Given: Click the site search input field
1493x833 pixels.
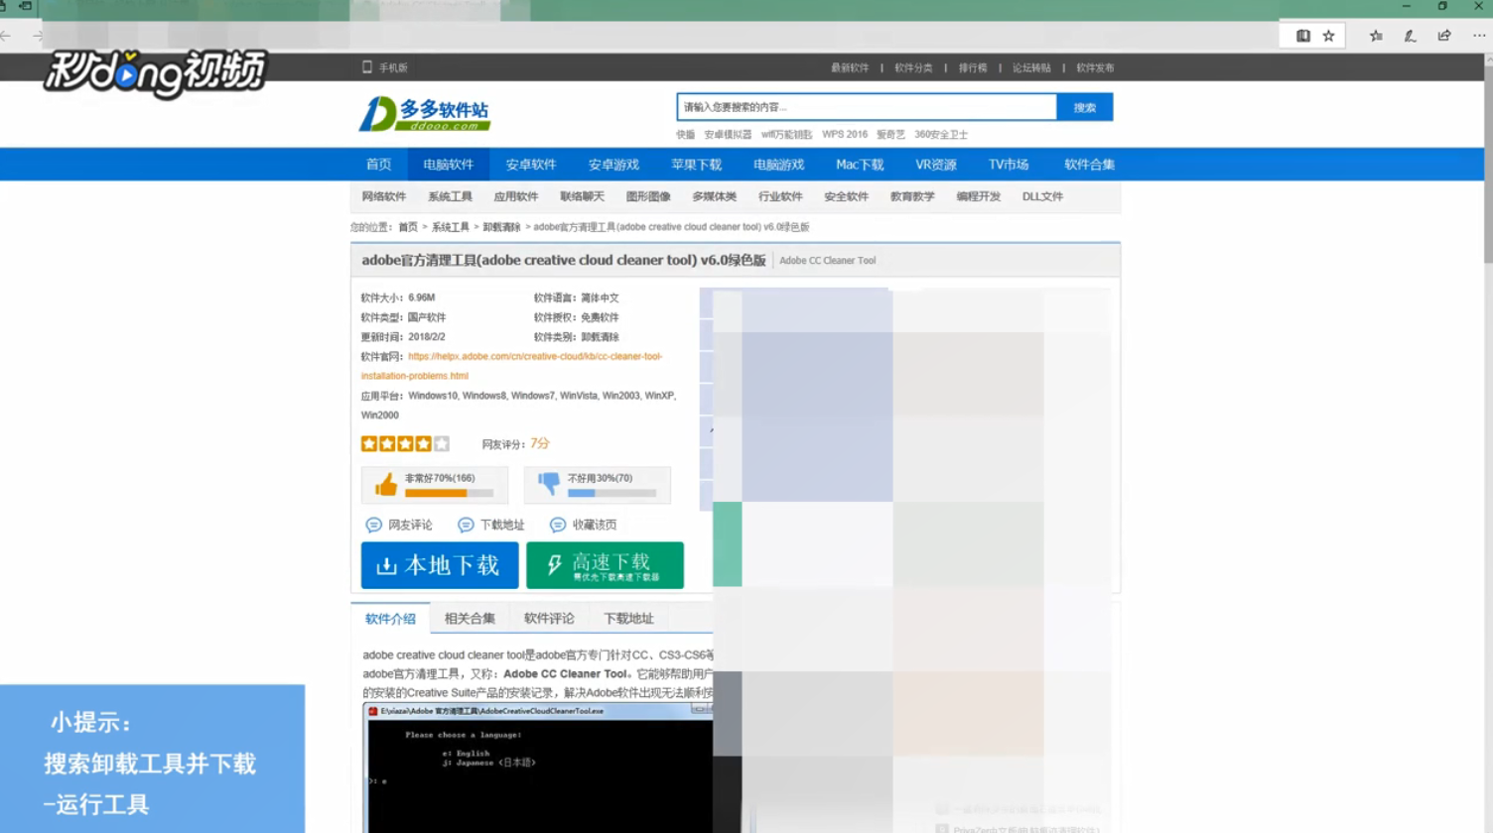Looking at the screenshot, I should click(x=867, y=107).
